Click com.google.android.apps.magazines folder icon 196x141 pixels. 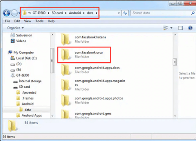click(x=66, y=85)
